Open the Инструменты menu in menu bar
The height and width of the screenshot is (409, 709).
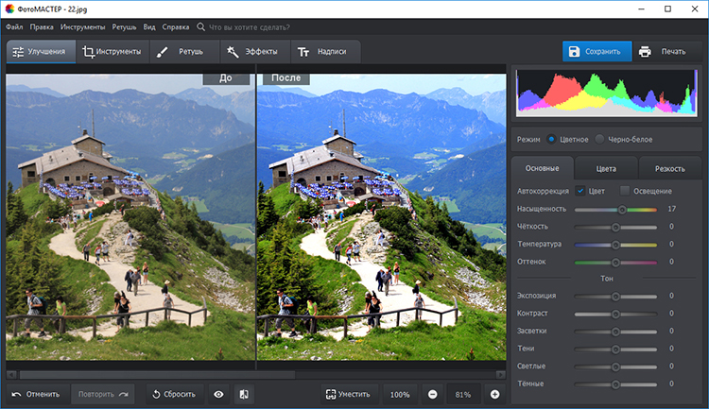[82, 27]
